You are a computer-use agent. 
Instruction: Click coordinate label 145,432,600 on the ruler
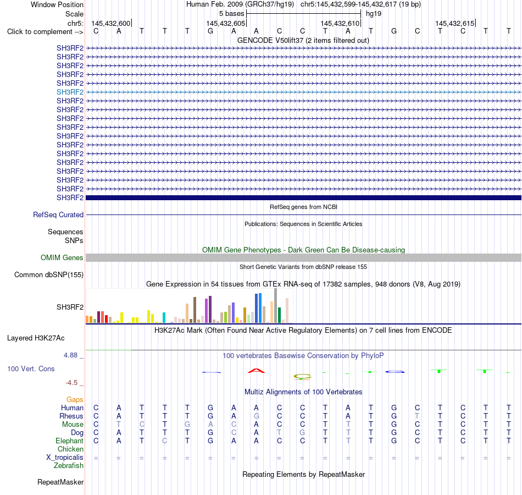coord(111,23)
